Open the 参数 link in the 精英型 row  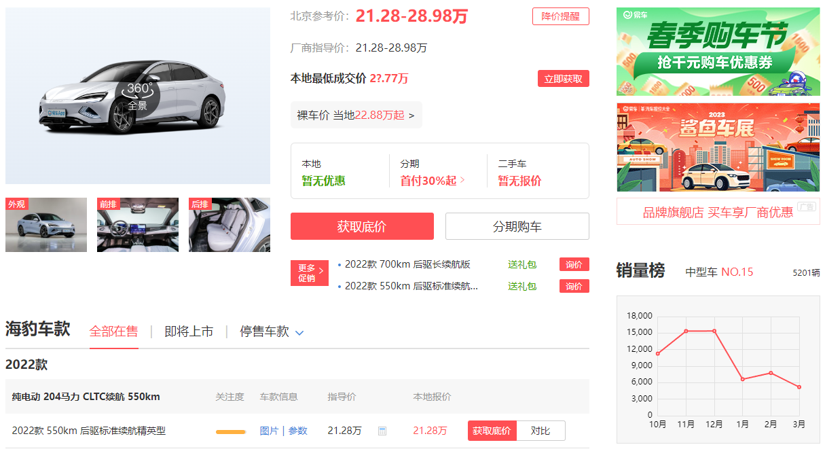click(x=298, y=431)
